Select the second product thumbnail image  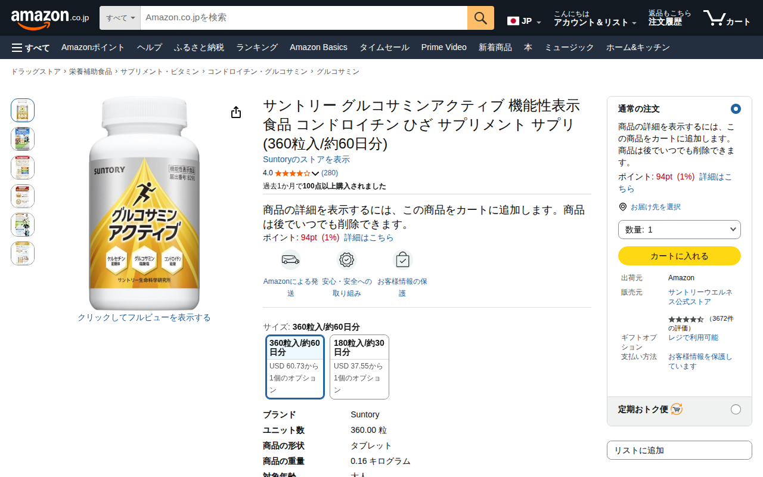[x=23, y=139]
